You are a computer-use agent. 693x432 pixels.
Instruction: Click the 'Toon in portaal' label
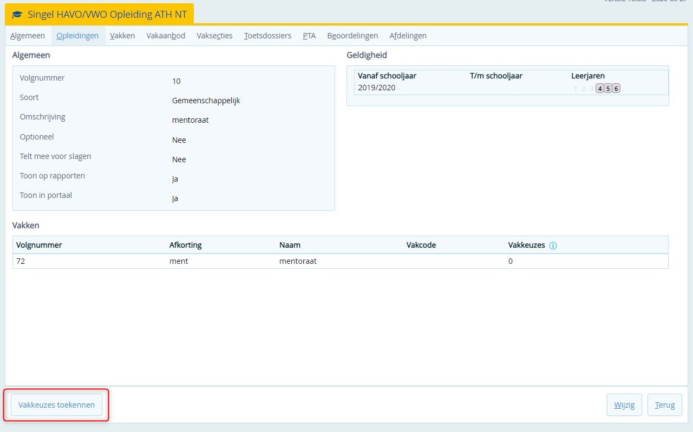(45, 195)
